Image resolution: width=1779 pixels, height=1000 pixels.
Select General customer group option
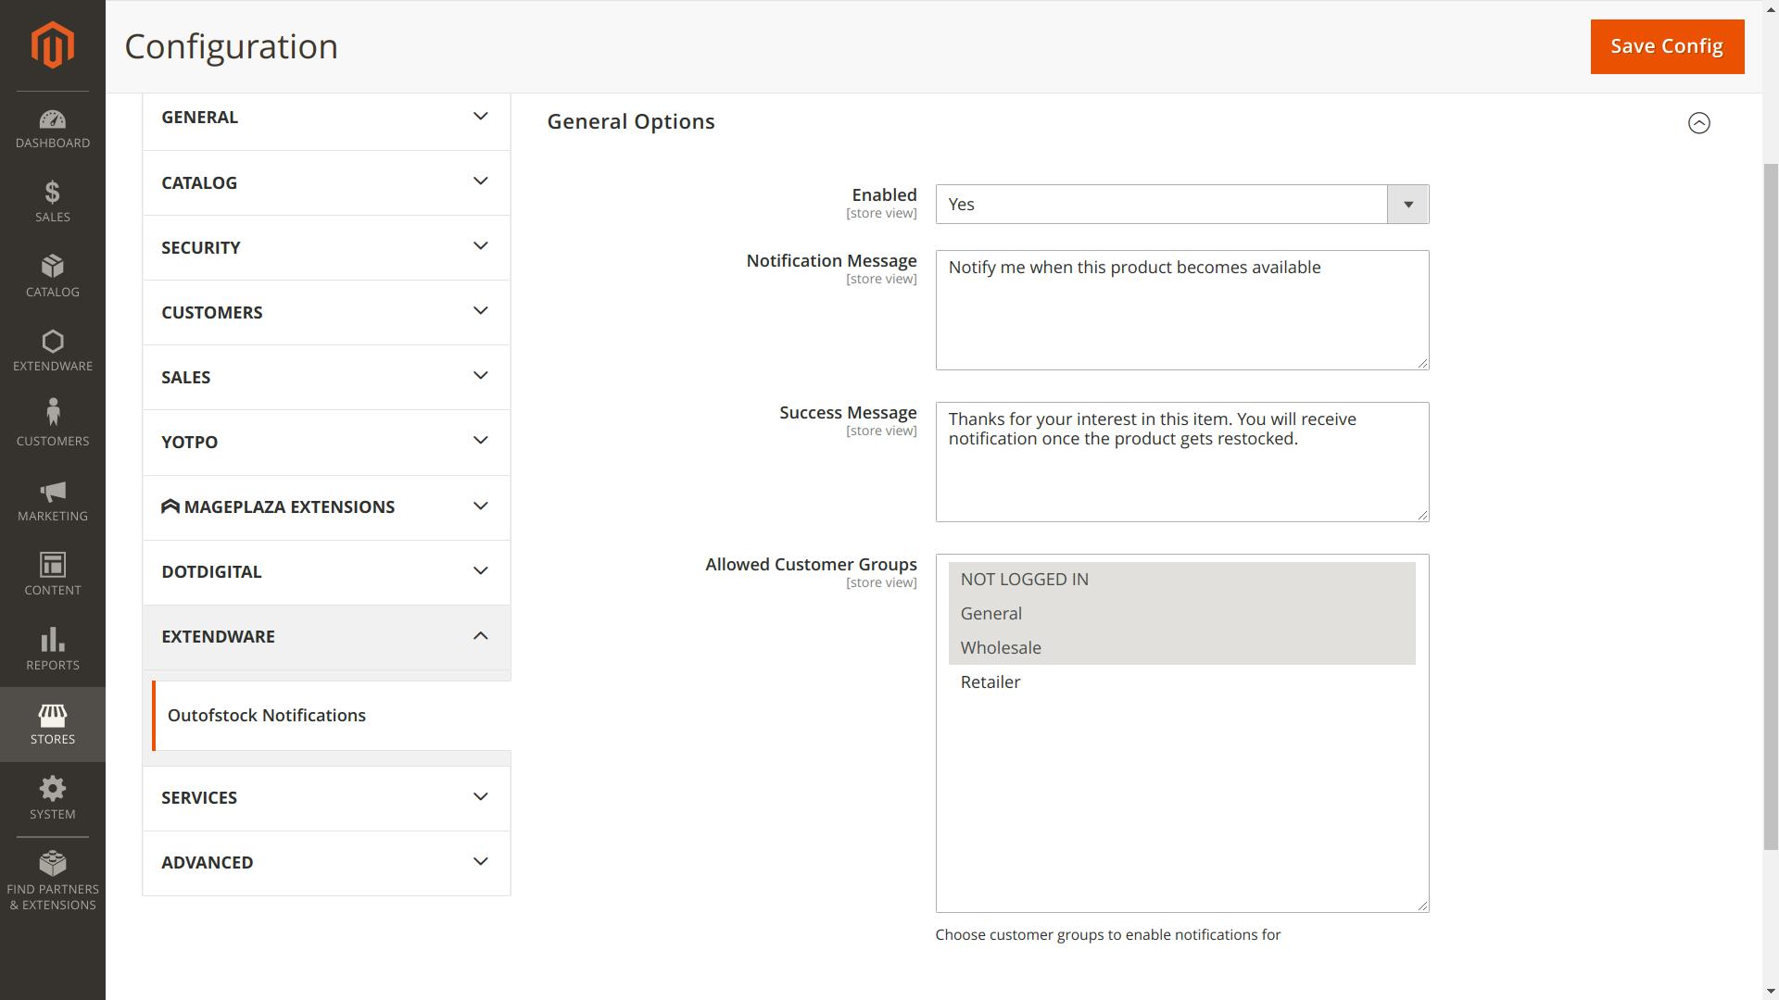[1181, 613]
